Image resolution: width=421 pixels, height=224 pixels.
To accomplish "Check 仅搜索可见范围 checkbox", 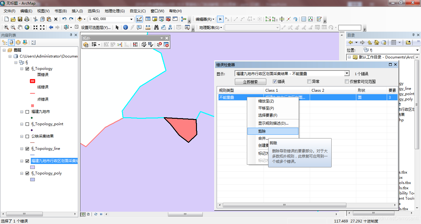I will [347, 82].
